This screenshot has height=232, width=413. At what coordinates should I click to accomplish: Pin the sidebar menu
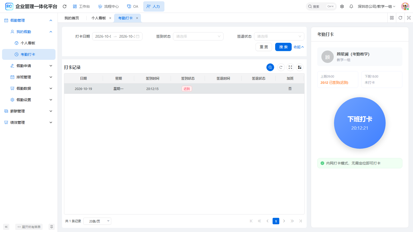pos(52,227)
